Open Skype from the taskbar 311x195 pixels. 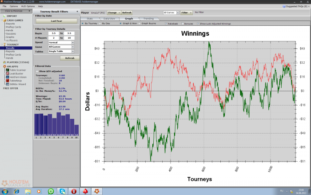[63, 191]
